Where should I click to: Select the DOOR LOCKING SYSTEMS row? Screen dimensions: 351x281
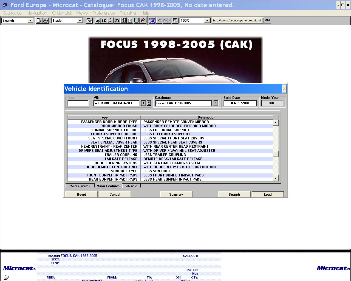170,163
